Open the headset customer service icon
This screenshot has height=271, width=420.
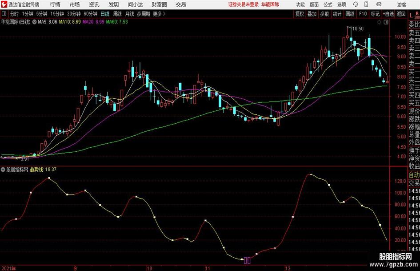click(x=356, y=4)
